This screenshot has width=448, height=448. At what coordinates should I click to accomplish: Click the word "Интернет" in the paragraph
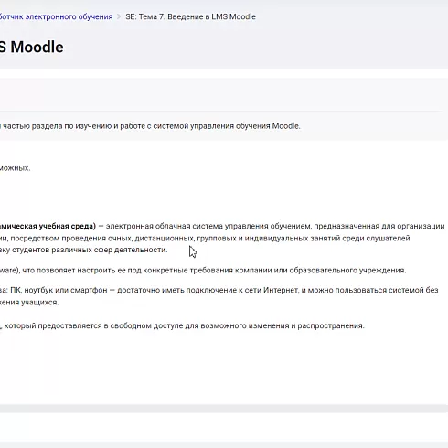281,290
